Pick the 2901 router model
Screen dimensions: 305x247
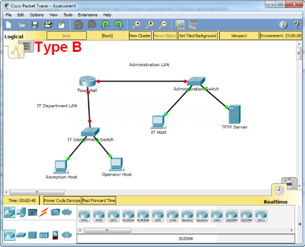click(99, 216)
